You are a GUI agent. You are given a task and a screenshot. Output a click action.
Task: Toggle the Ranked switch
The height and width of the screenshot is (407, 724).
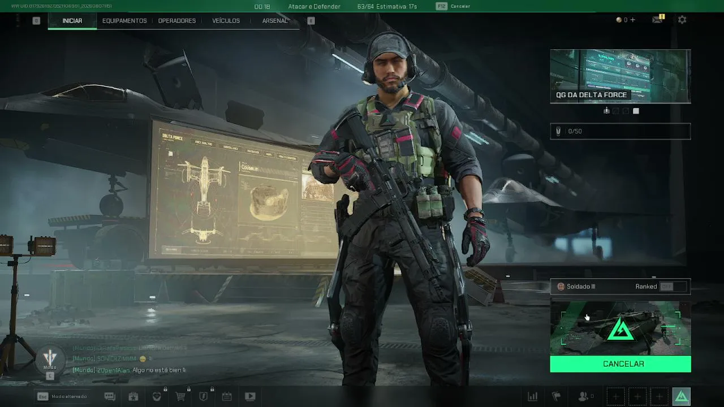click(673, 287)
